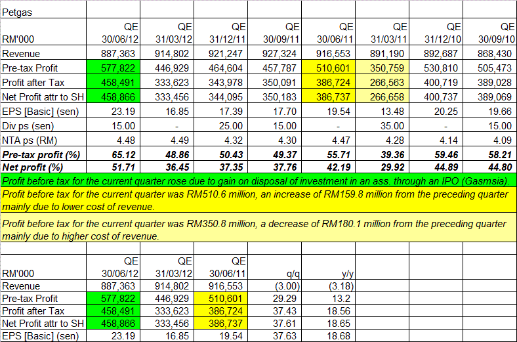
Task: Select Revenue 891,190 cell
Action: 382,53
